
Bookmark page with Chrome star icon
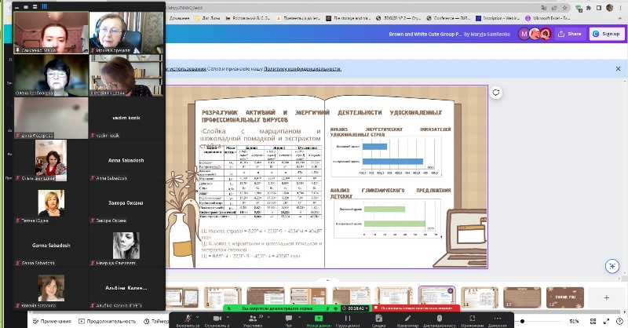[x=564, y=8]
